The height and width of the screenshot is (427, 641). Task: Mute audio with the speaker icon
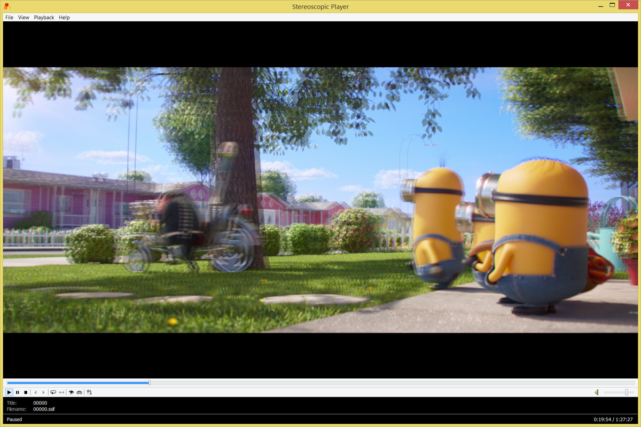pyautogui.click(x=597, y=392)
